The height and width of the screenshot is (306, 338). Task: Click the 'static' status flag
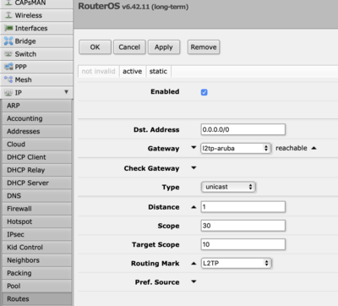tap(158, 71)
